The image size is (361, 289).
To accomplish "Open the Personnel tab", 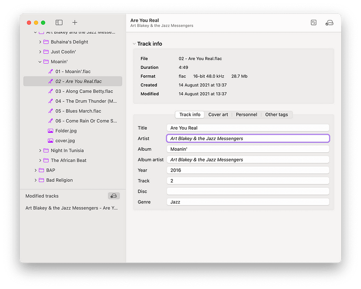I will [x=246, y=114].
